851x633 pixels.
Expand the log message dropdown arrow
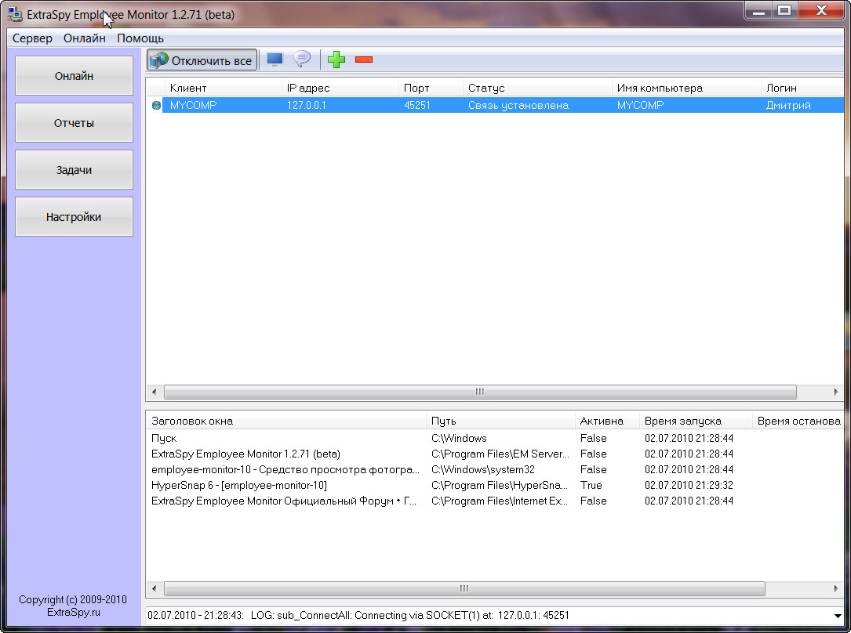(838, 616)
